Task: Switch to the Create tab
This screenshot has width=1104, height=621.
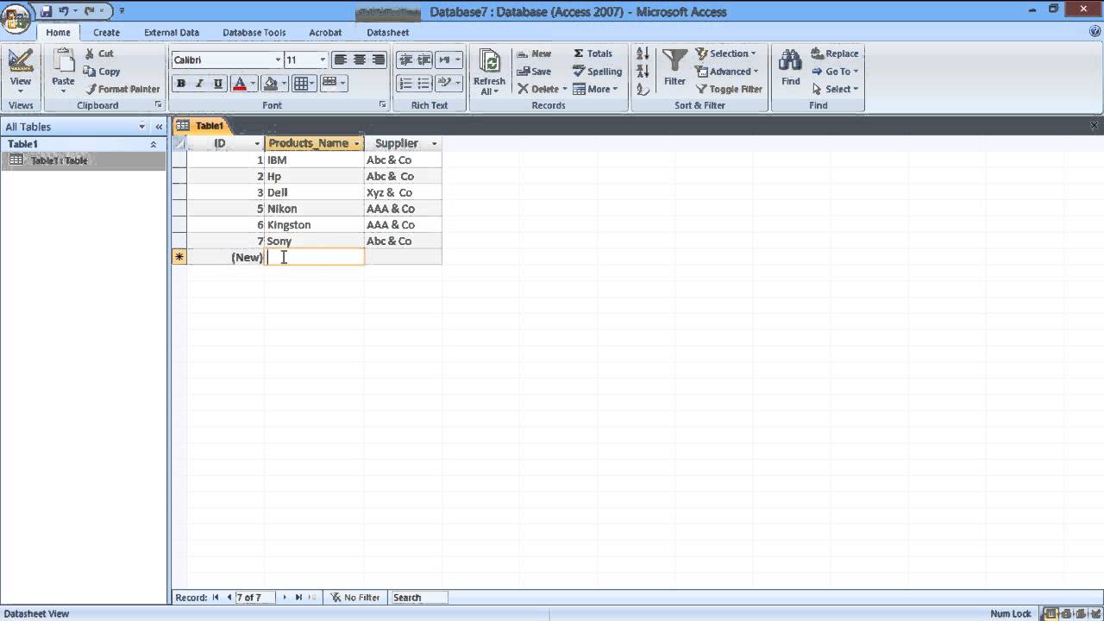Action: point(106,32)
